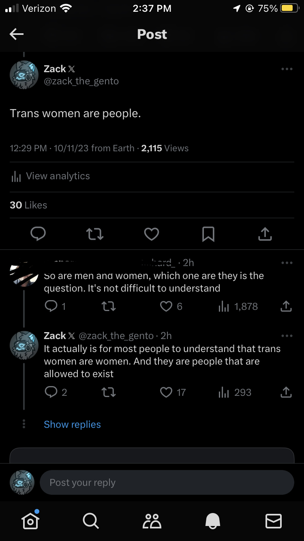Expand thread with Show replies
Image resolution: width=304 pixels, height=541 pixels.
[x=72, y=425]
